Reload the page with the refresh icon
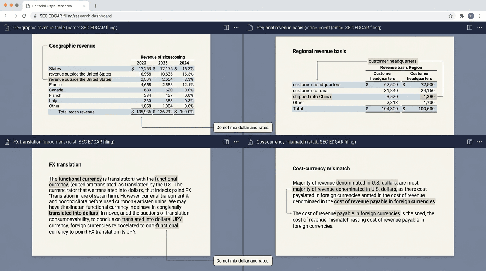Screen dimensions: 486x271 pos(24,16)
